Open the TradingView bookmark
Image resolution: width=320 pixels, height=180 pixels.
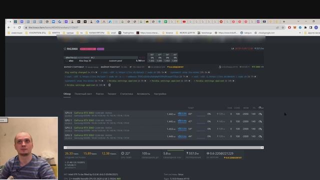(x=126, y=32)
